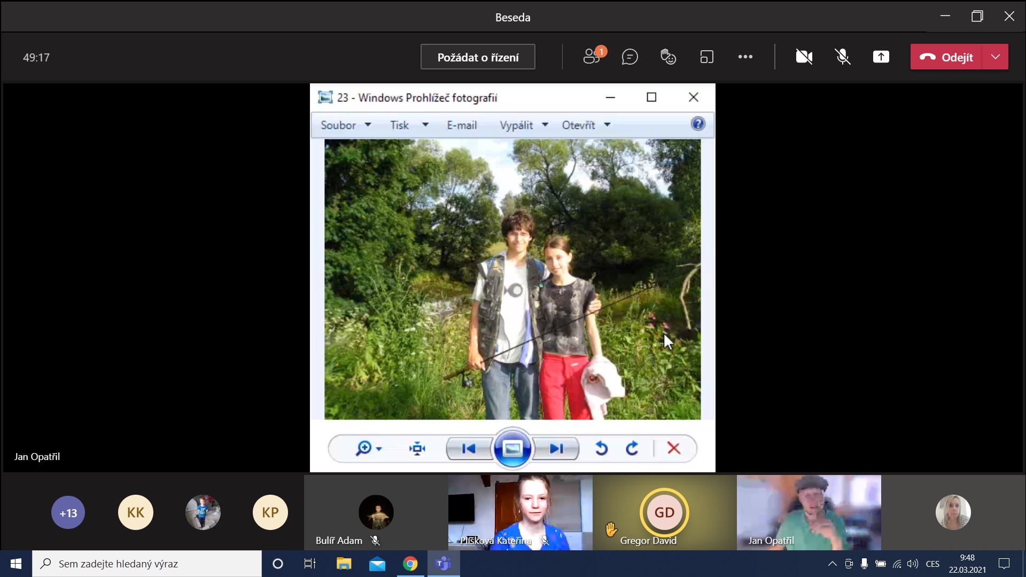1026x577 pixels.
Task: Toggle the camera on
Action: [x=804, y=57]
